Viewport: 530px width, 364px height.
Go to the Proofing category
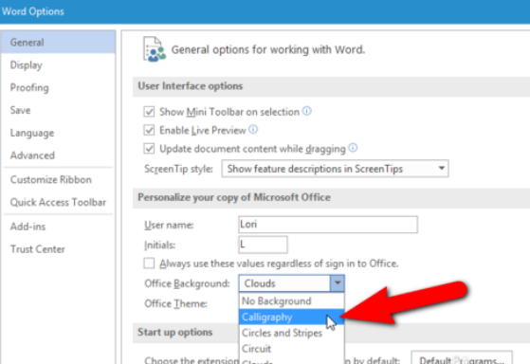pos(58,87)
